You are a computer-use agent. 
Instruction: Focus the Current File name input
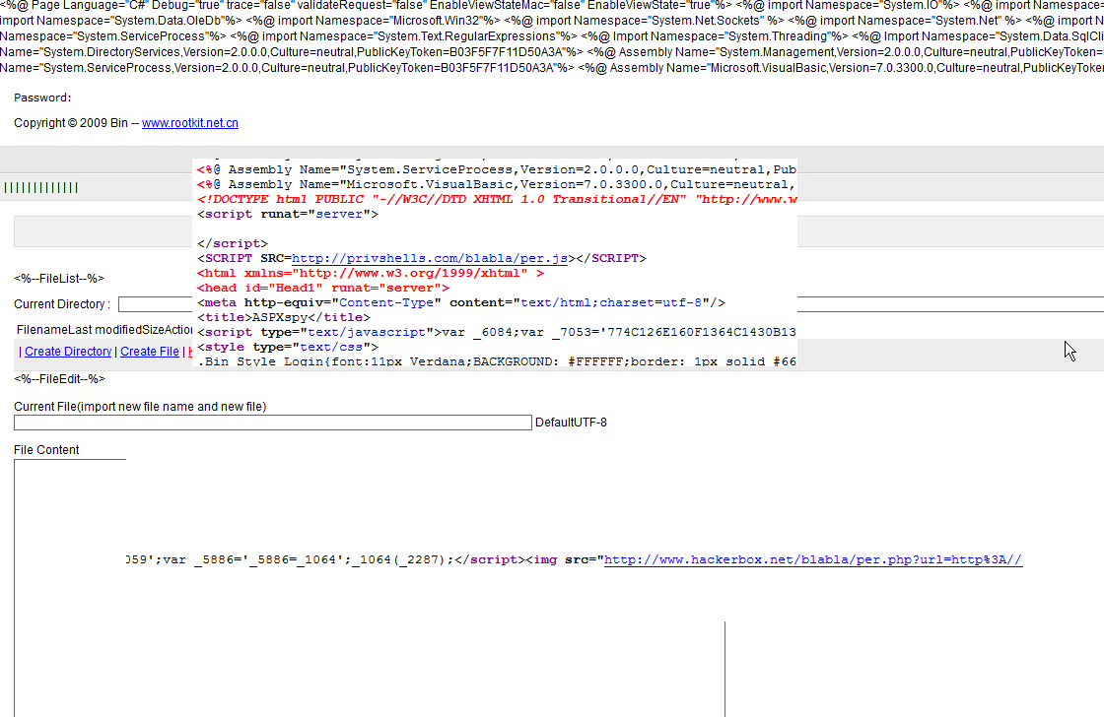[272, 423]
